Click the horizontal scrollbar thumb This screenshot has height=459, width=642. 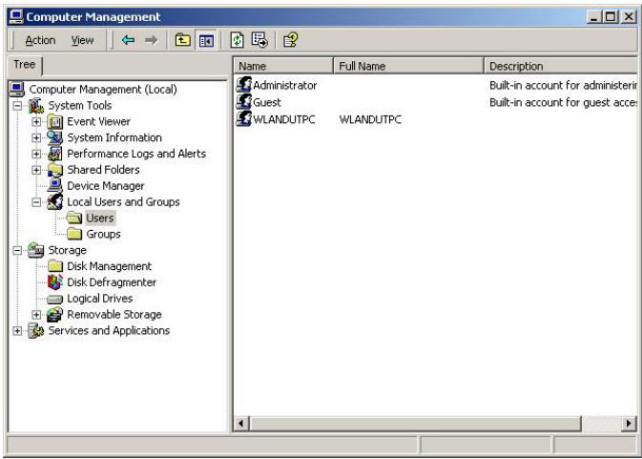(x=415, y=423)
